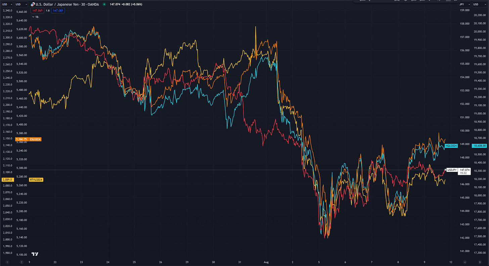This screenshot has height=266, width=489.
Task: Click the 2,200.0 value on the leftmost scale
Action: (x=7, y=105)
